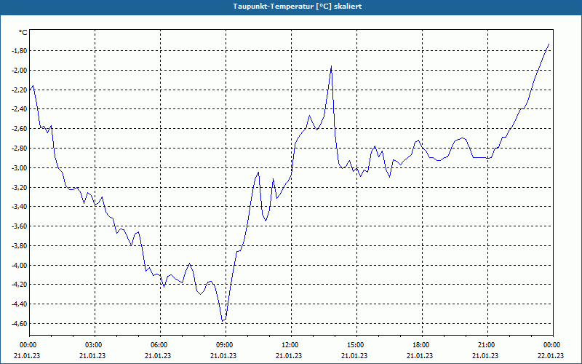This screenshot has height=364, width=582.
Task: Click the 15:00 time axis label
Action: tap(356, 345)
